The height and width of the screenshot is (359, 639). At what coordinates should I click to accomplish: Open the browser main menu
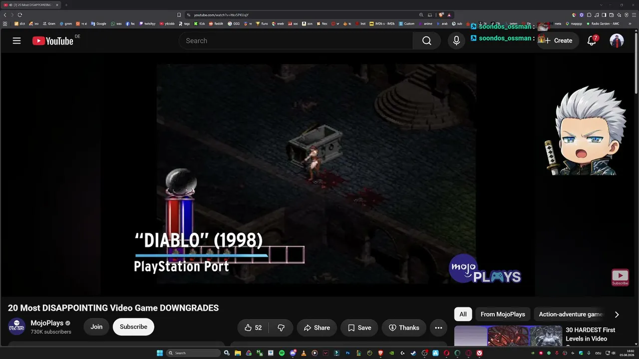pos(634,15)
